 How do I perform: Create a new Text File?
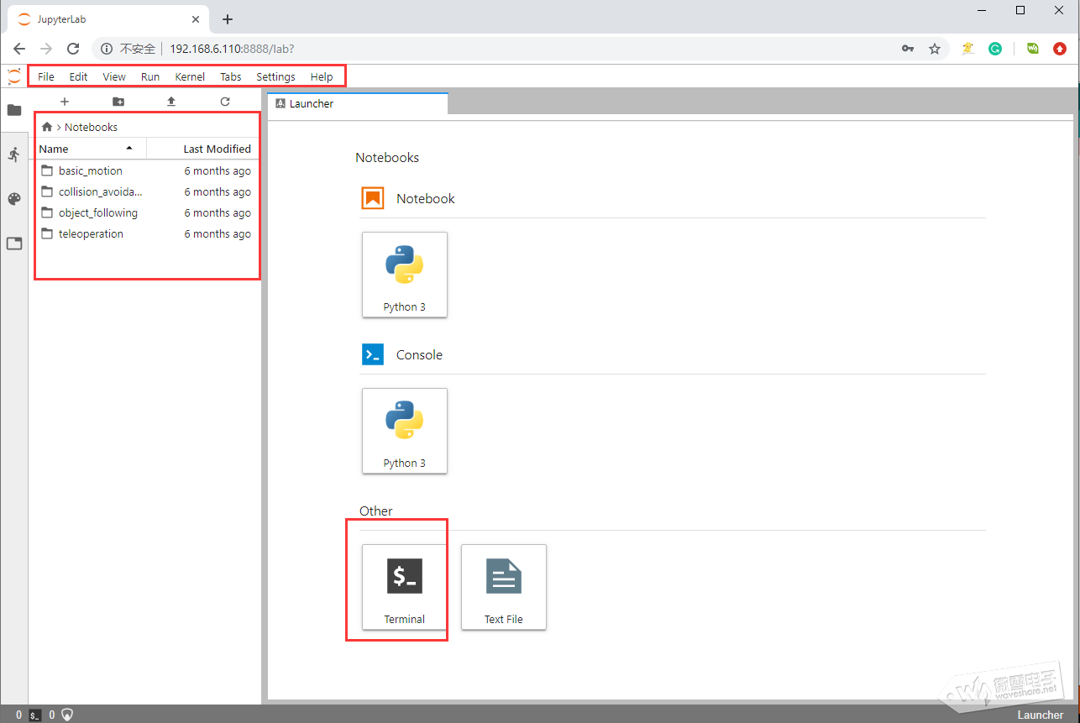coord(503,587)
